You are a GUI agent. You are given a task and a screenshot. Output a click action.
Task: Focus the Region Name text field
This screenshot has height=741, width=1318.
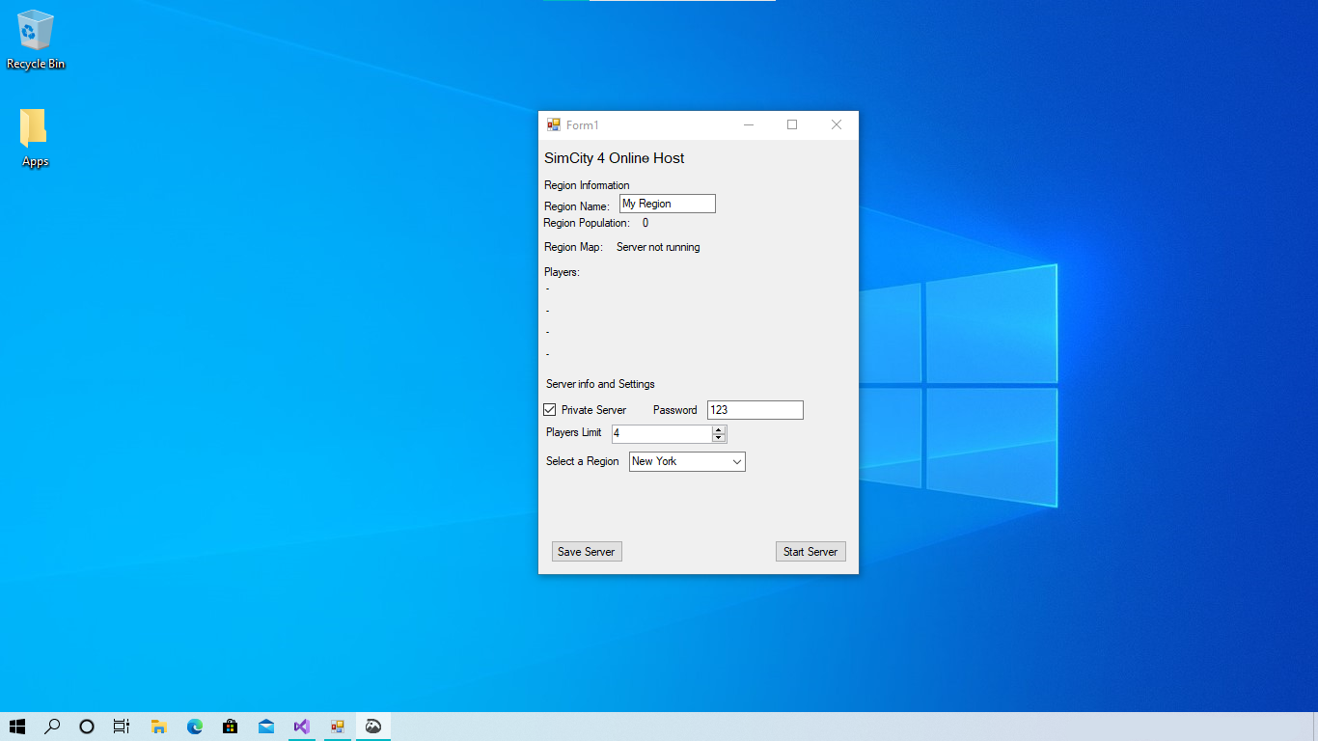[668, 204]
